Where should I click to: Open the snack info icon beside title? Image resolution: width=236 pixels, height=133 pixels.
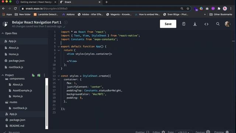(66, 23)
